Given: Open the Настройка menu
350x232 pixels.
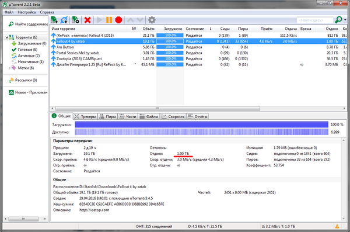Looking at the screenshot, I should [x=27, y=12].
